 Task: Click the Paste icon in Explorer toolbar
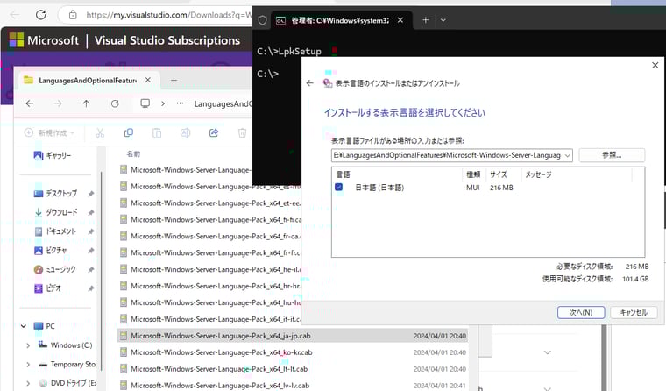tap(157, 133)
